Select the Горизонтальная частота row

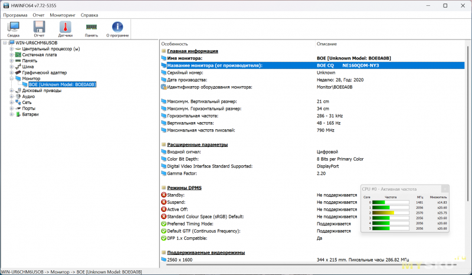click(313, 116)
